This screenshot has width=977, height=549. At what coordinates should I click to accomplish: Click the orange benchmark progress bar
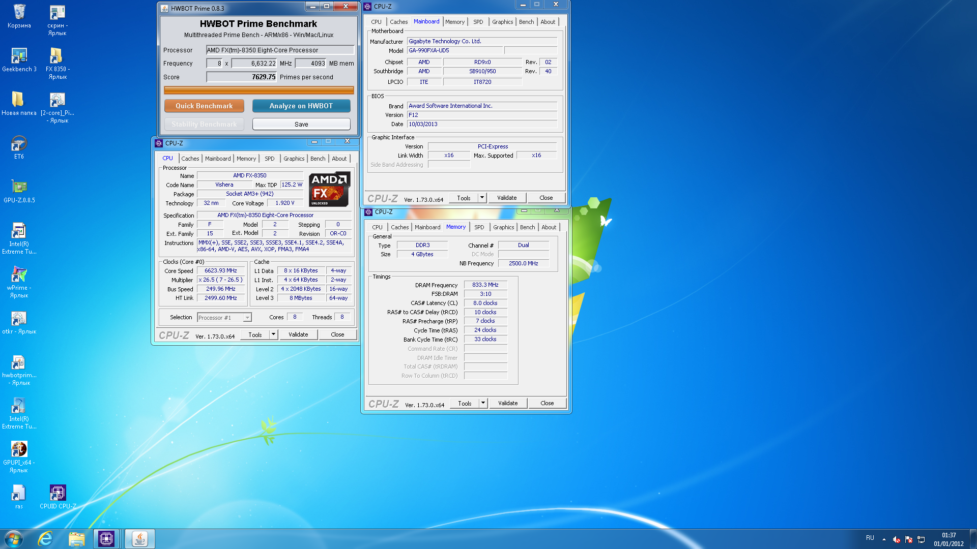[258, 90]
